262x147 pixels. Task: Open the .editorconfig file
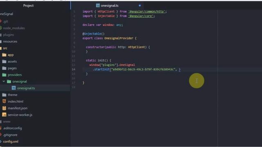click(12, 128)
